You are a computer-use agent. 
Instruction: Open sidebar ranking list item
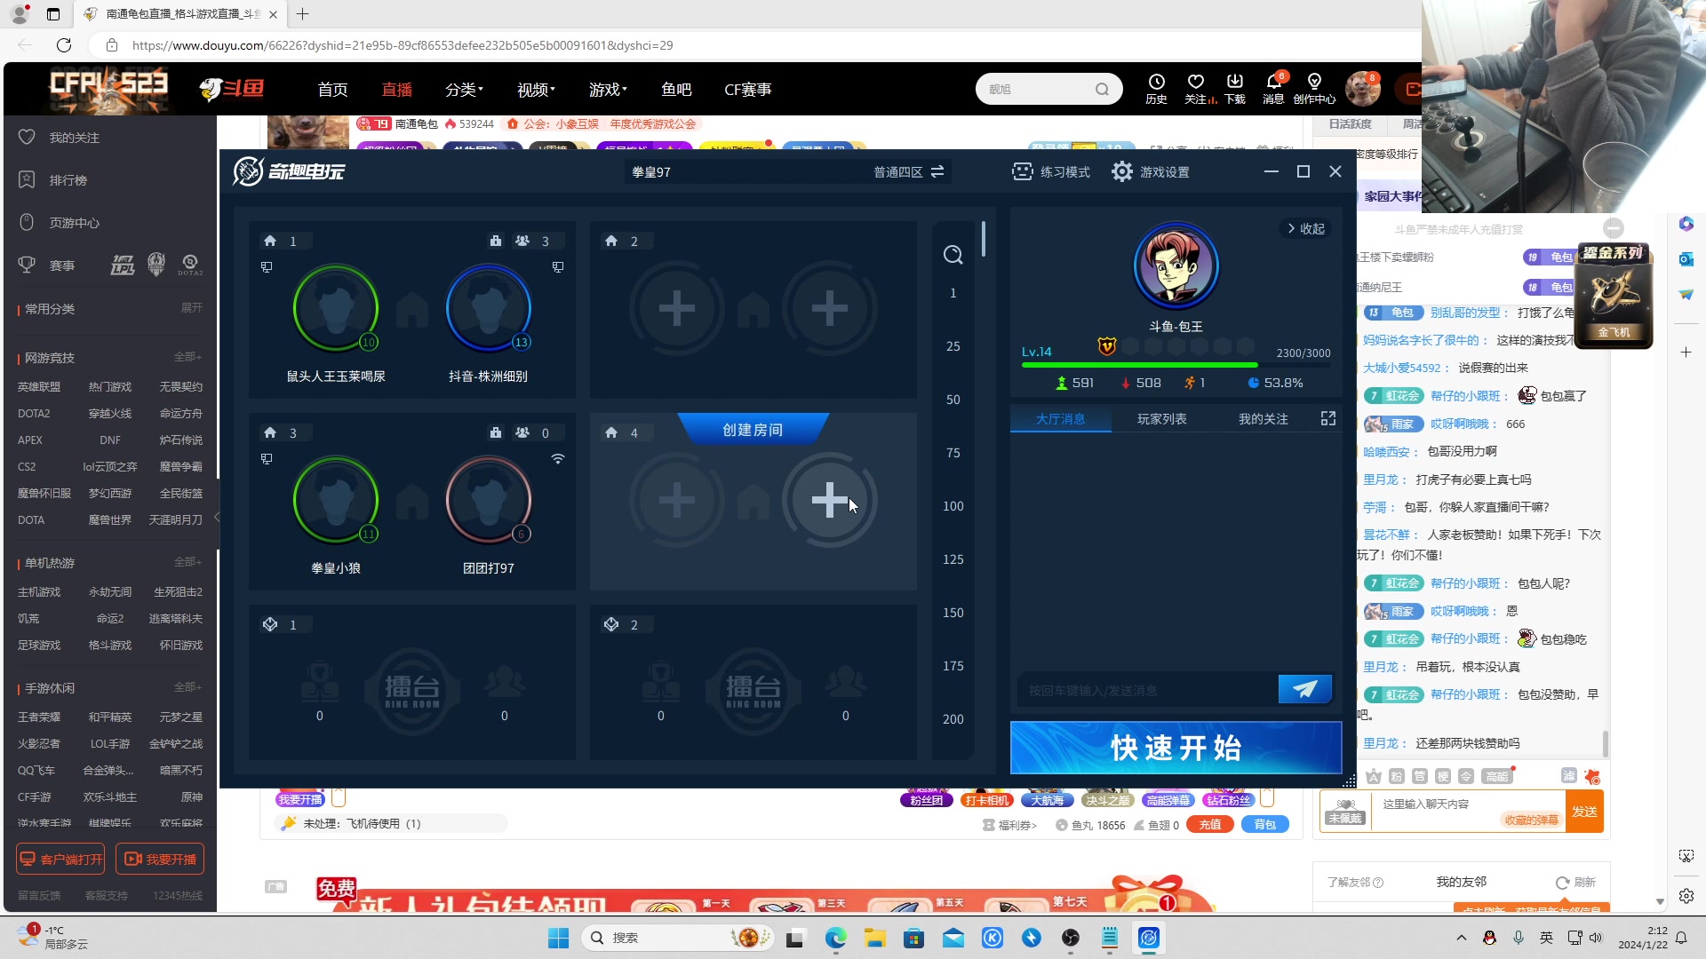point(53,180)
